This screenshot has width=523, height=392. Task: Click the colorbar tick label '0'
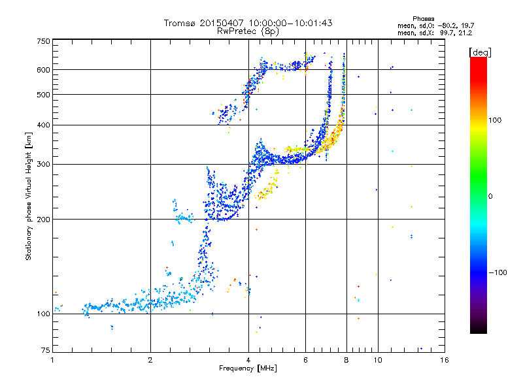(x=490, y=197)
